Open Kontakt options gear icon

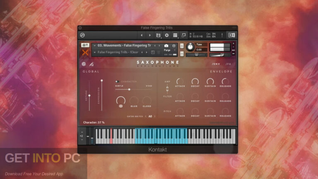click(x=167, y=35)
